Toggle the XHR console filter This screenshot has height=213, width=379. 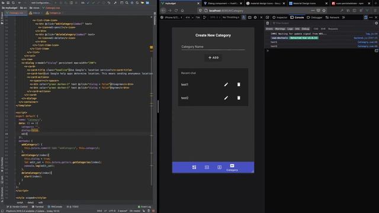pyautogui.click(x=323, y=29)
